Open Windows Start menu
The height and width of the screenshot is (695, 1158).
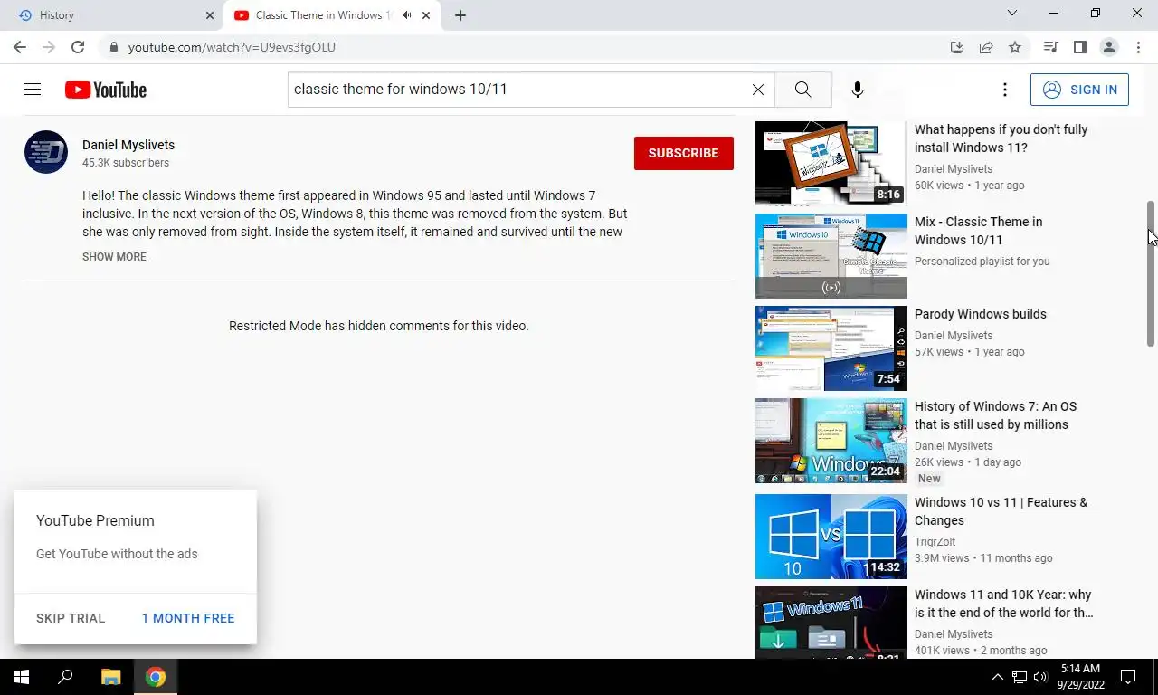[x=22, y=677]
